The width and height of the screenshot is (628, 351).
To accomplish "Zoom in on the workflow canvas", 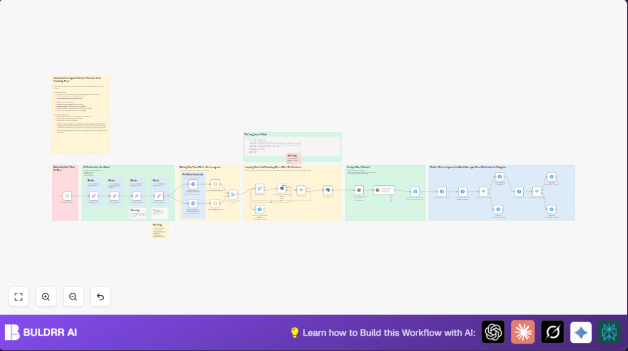I will tap(45, 297).
